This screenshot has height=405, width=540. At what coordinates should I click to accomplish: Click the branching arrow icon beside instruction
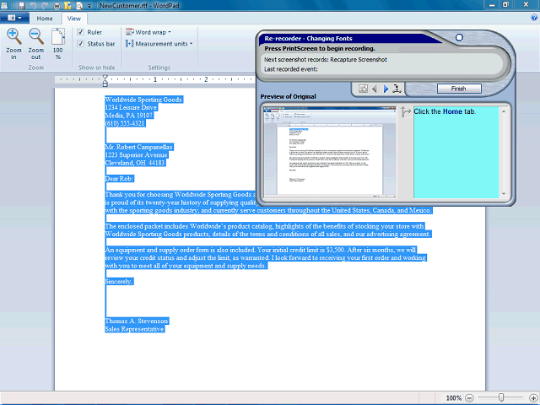click(x=405, y=112)
